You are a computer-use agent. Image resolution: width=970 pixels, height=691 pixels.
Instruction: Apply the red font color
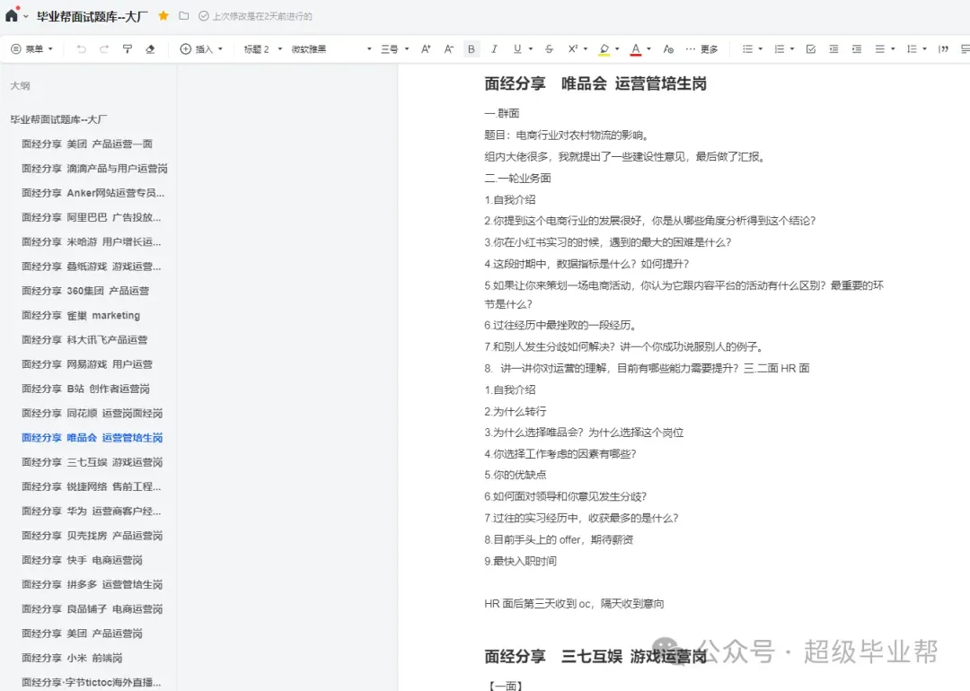(635, 49)
